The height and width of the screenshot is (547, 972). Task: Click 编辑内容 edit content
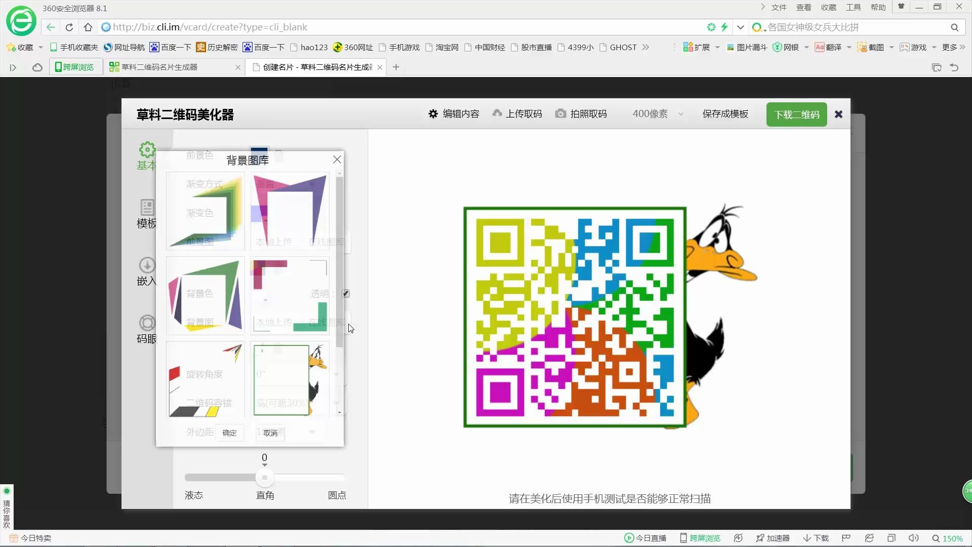click(454, 114)
